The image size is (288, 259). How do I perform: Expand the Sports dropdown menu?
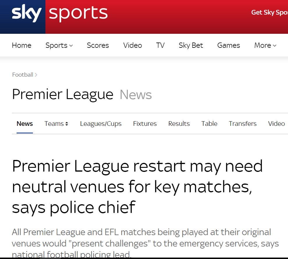[59, 45]
